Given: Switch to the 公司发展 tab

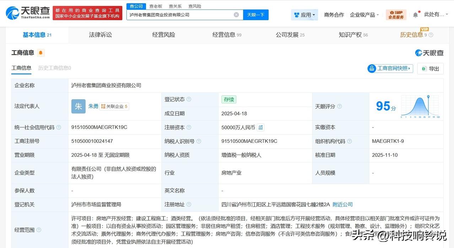Looking at the screenshot, I should pos(290,35).
